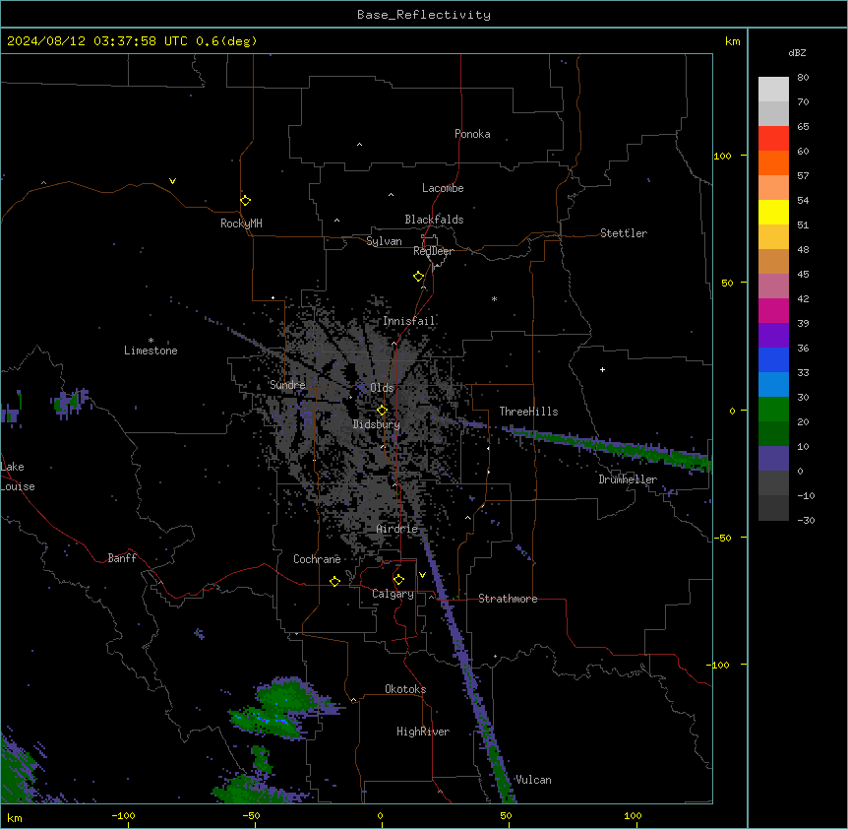Click the Didsbury town label
Screen dimensions: 848x829
pyautogui.click(x=376, y=424)
